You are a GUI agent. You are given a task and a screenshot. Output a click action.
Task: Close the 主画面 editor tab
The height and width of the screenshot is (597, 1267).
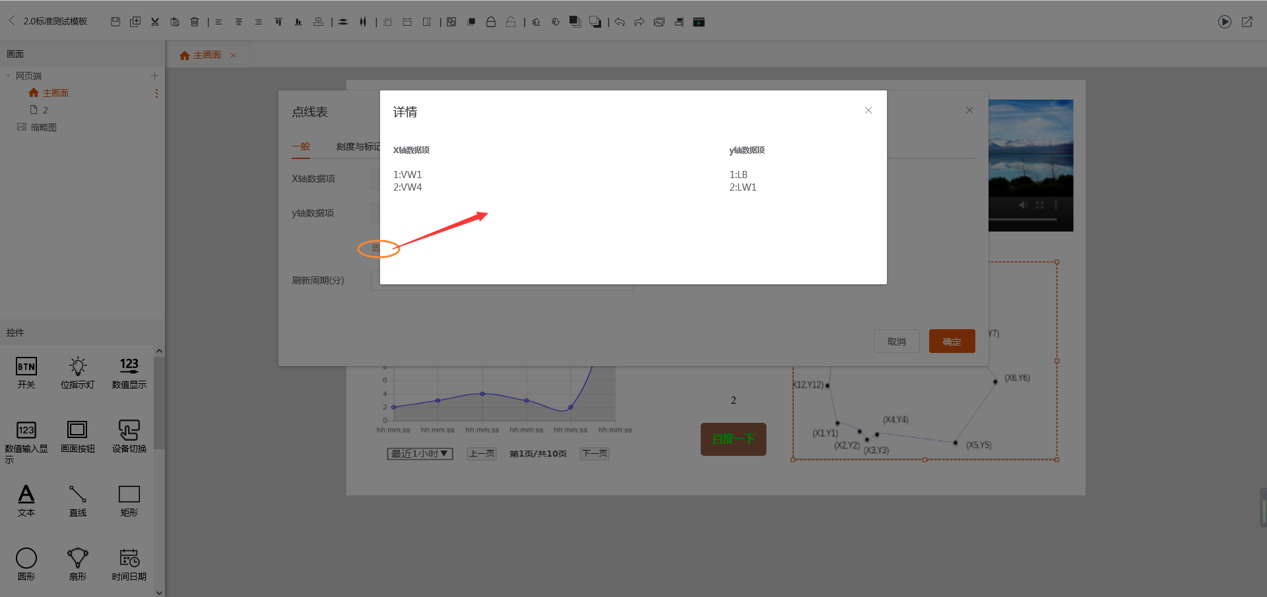pyautogui.click(x=233, y=55)
